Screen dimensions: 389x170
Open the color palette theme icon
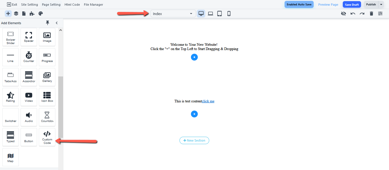point(41,14)
